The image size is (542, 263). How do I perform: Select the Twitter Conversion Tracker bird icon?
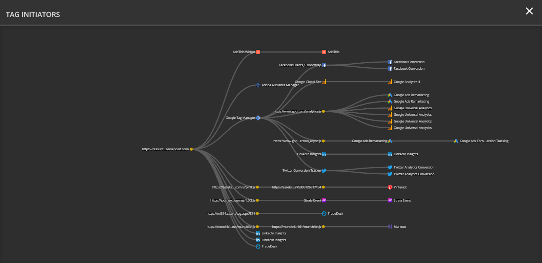[324, 171]
